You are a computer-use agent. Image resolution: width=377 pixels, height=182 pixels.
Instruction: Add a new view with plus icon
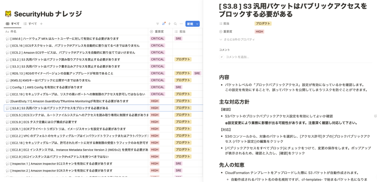(41, 24)
